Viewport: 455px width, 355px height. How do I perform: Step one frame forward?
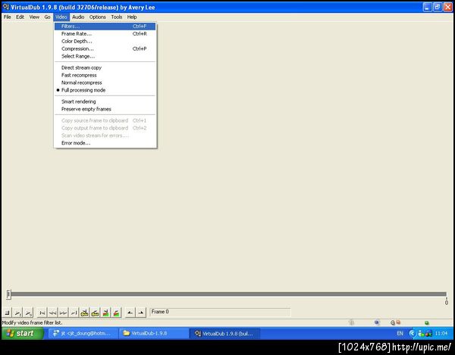[x=63, y=313]
